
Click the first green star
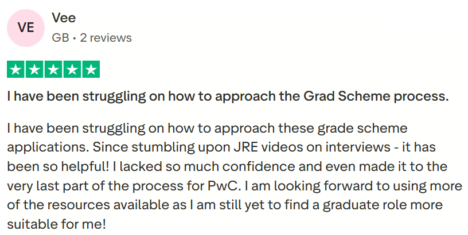tap(16, 70)
